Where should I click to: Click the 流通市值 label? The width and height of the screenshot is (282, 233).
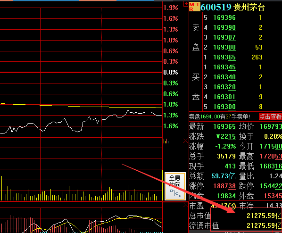204,225
